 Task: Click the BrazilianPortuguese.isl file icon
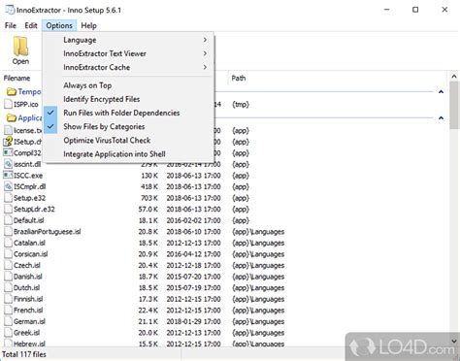tap(8, 232)
